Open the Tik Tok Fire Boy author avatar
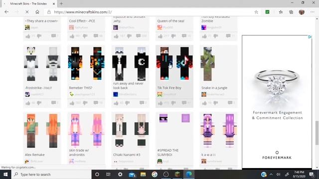This screenshot has width=319, height=179. click(159, 94)
